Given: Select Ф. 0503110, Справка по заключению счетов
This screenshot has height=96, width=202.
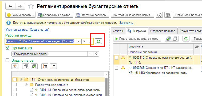Looking at the screenshot, I should pyautogui.click(x=161, y=58).
